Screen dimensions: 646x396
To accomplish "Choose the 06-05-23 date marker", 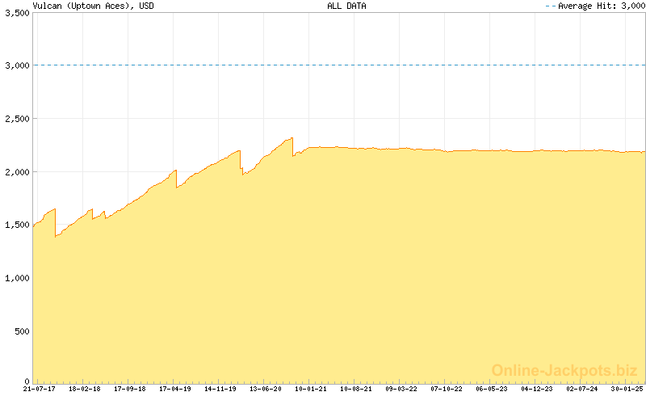I will 491,390.
